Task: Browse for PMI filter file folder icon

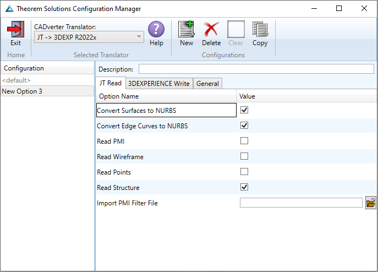Action: point(370,203)
